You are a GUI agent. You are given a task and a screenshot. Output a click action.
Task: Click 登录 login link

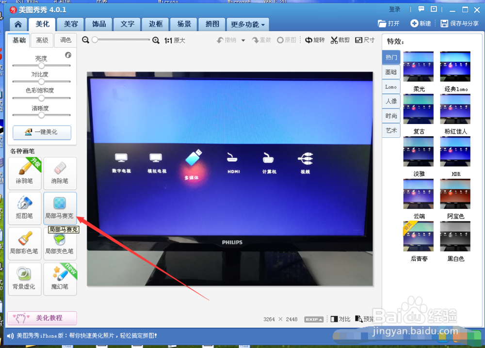[395, 10]
